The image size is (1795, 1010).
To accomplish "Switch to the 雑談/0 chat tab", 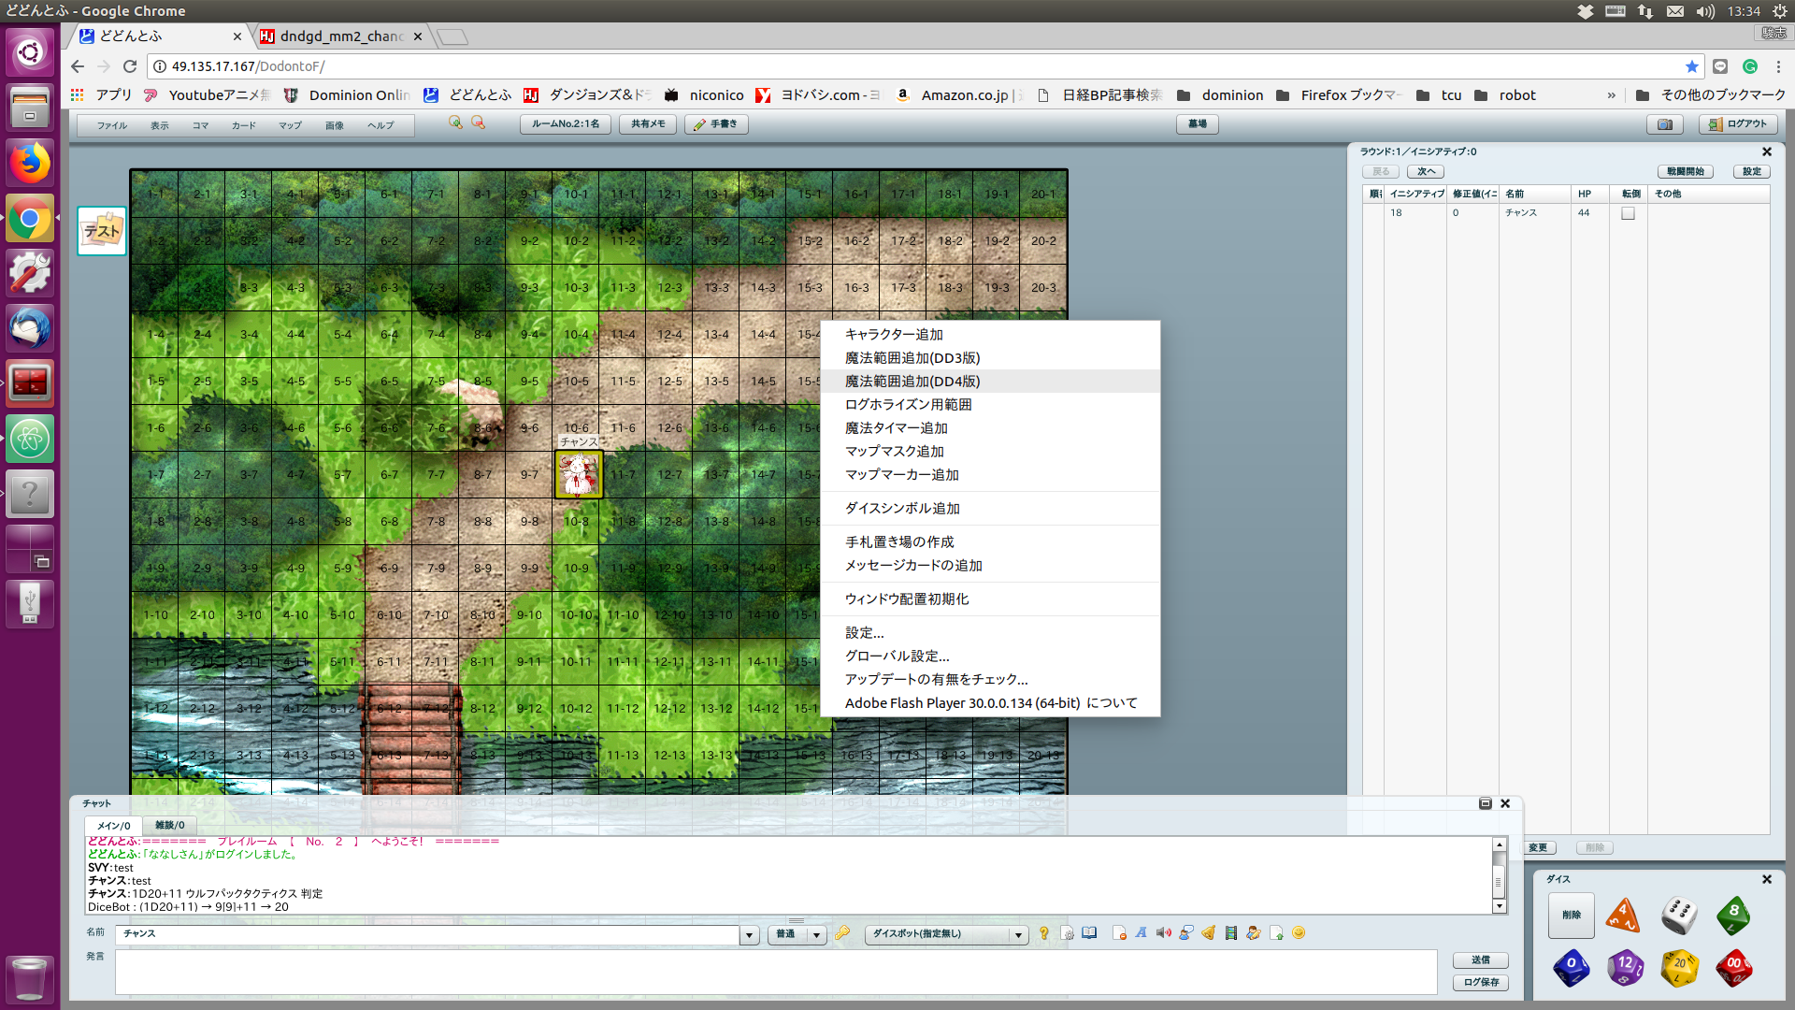I will pos(169,825).
